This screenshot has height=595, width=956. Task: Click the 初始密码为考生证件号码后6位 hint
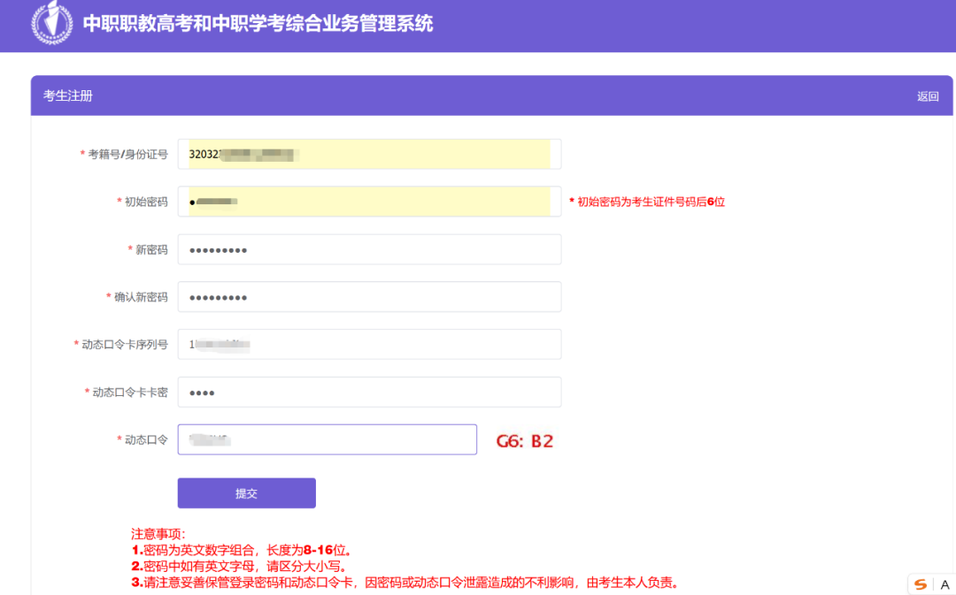point(647,202)
